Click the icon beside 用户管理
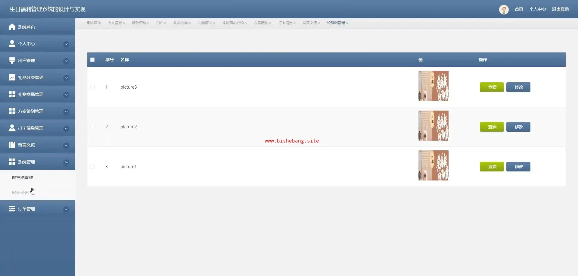This screenshot has width=578, height=276. click(x=12, y=61)
